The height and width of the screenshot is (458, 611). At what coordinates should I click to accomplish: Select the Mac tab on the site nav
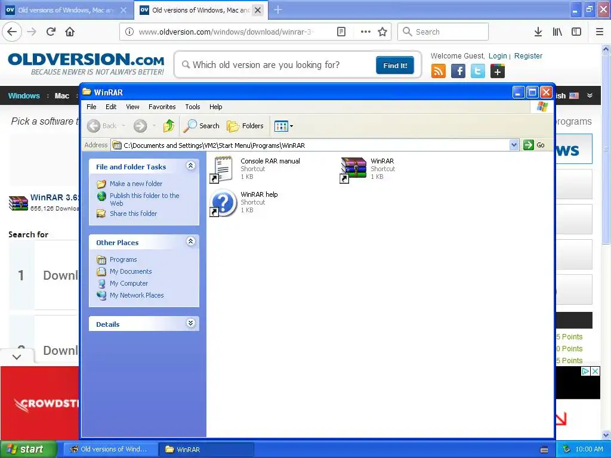[x=61, y=95]
